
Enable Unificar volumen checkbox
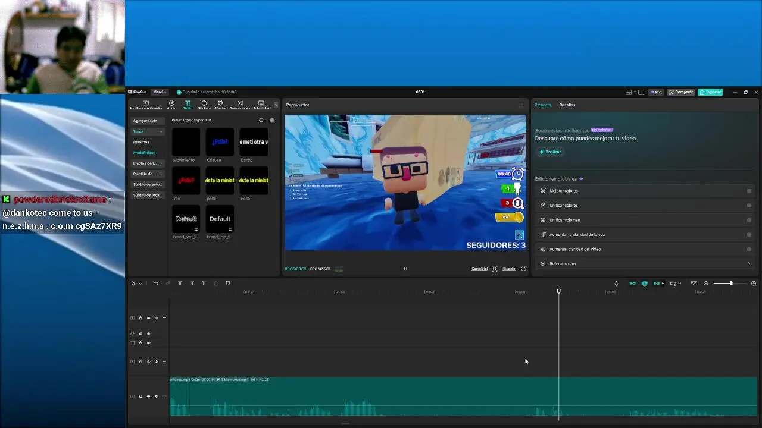[749, 220]
